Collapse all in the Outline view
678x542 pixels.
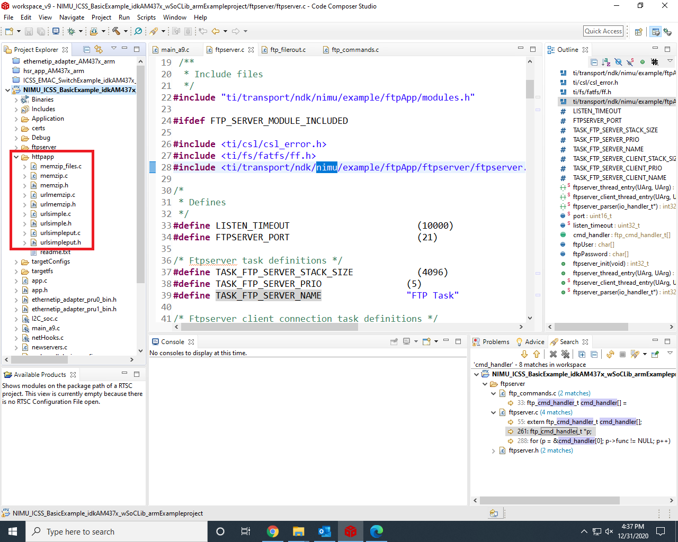pos(594,62)
